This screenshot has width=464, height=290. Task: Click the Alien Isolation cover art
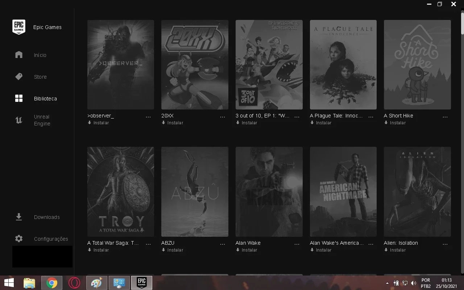click(x=417, y=192)
